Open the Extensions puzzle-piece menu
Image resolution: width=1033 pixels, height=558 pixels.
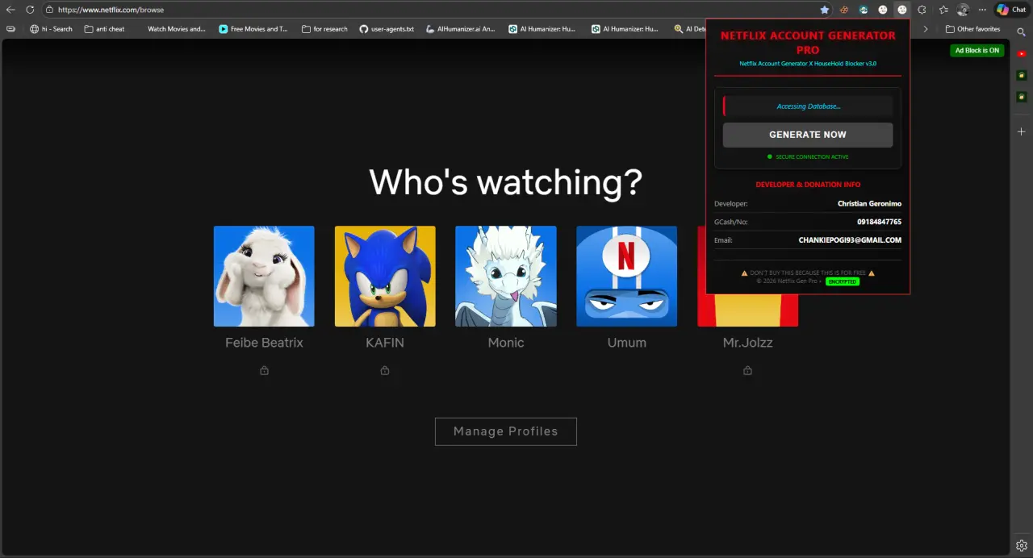click(922, 10)
